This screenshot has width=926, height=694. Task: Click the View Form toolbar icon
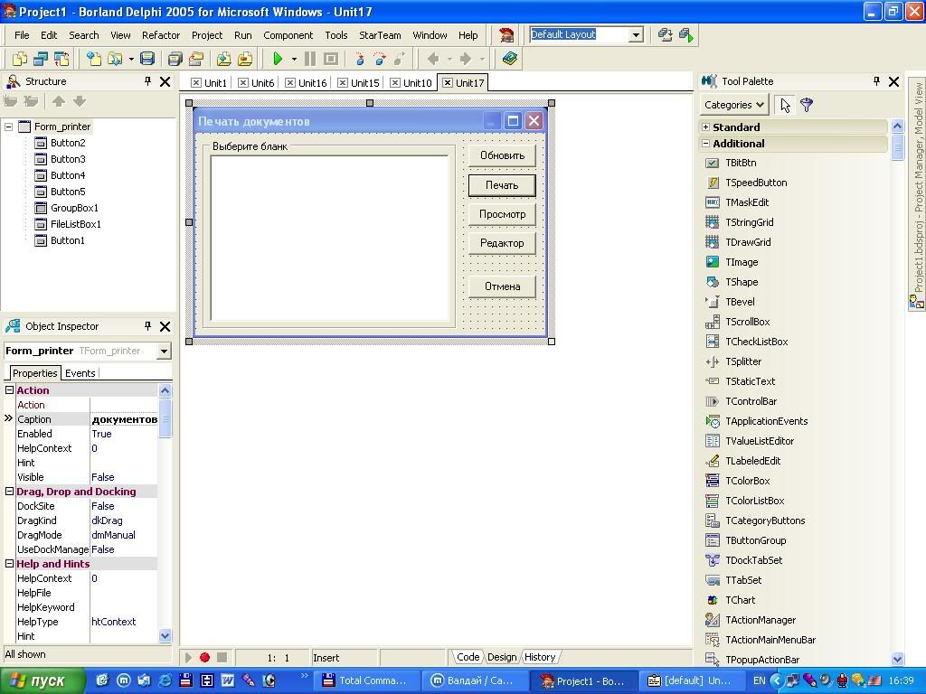40,59
